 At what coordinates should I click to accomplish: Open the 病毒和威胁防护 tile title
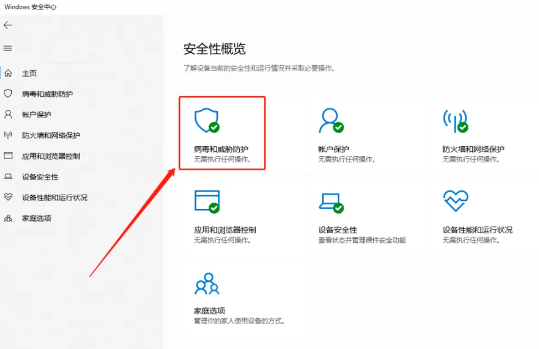coord(221,149)
